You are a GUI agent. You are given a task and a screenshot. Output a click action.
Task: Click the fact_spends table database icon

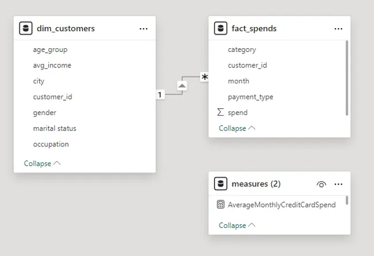tap(220, 28)
